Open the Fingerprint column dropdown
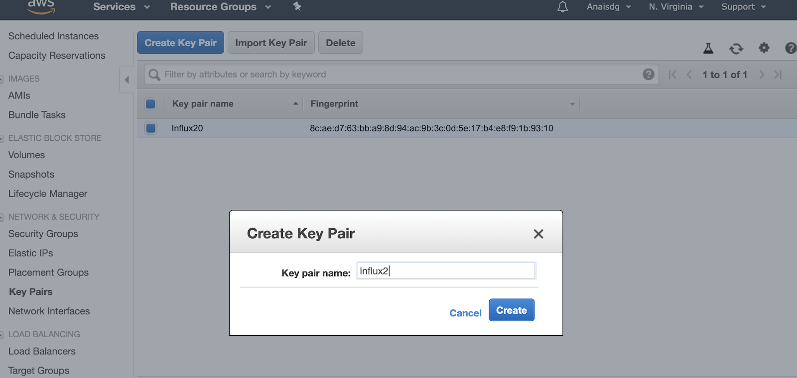The width and height of the screenshot is (797, 378). click(x=571, y=104)
